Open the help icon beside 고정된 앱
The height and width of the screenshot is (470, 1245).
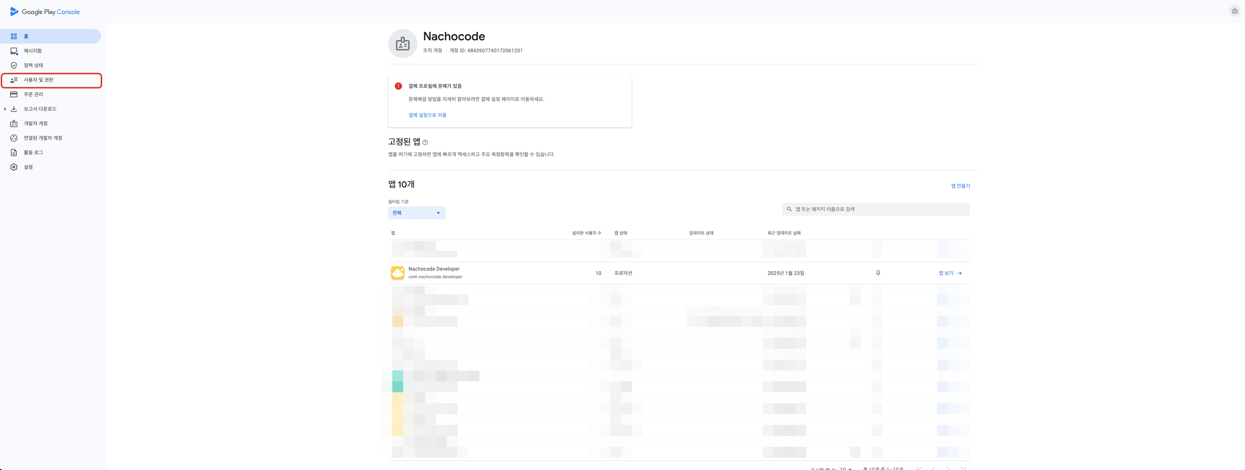[x=425, y=142]
